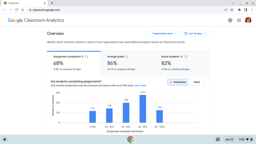Screen dimensions: 256x144
Task: Open the extensions puzzle icon
Action: (x=239, y=10)
